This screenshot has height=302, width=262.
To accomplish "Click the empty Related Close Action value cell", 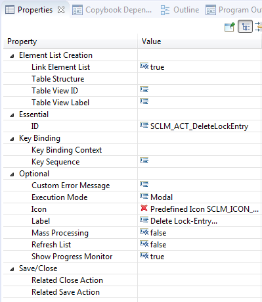I will click(x=199, y=280).
